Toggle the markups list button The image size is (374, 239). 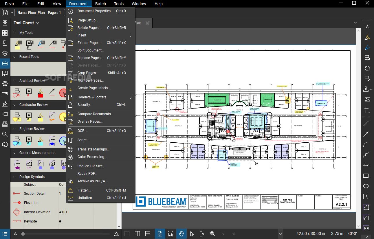click(5, 234)
